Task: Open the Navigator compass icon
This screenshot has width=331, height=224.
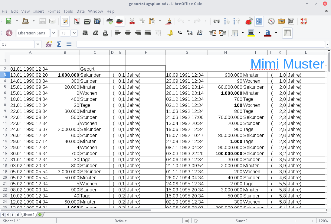Action: click(271, 21)
